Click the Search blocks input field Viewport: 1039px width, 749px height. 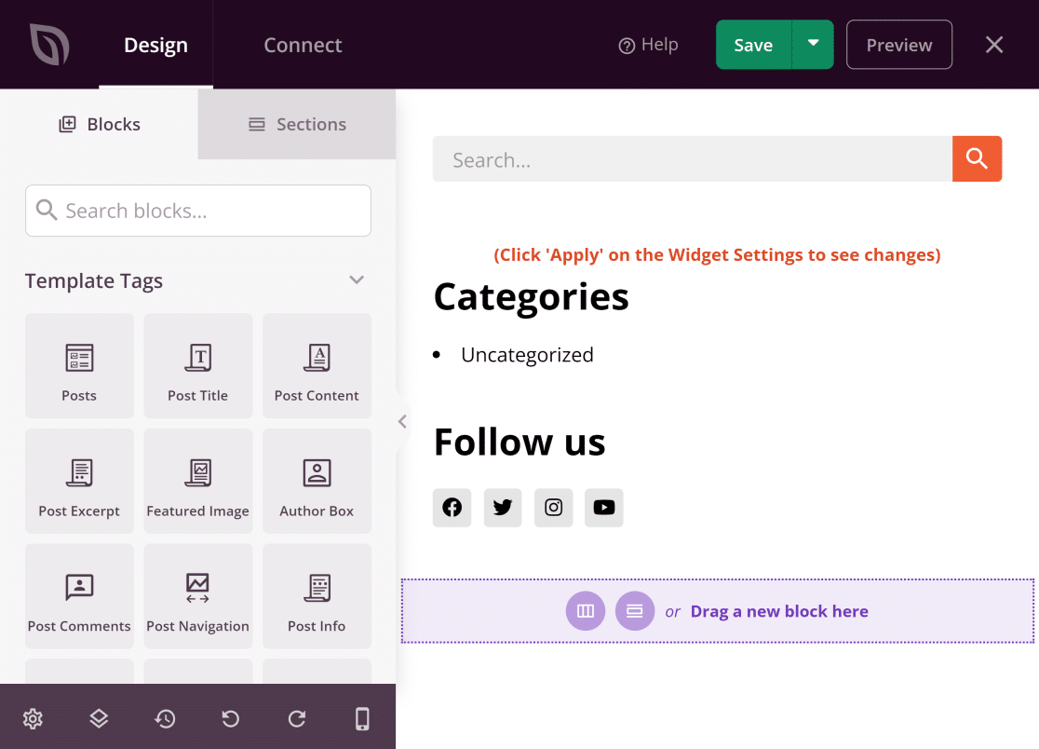(197, 211)
